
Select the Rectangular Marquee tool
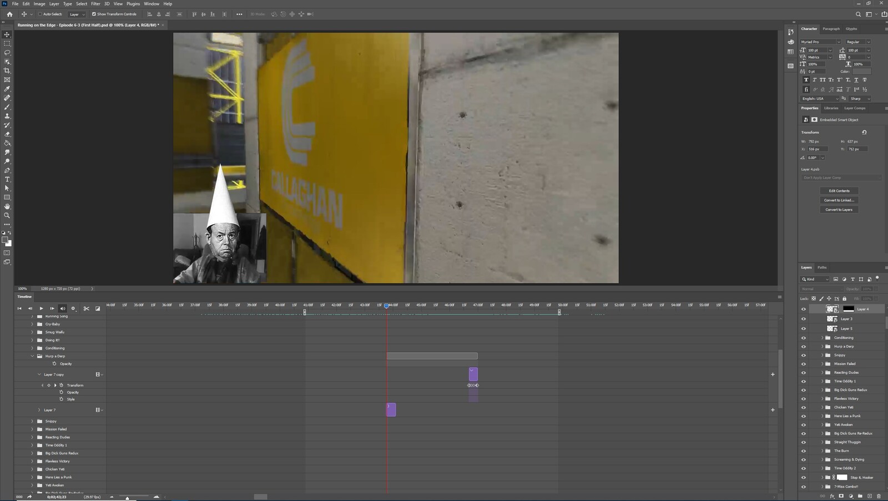click(x=7, y=43)
